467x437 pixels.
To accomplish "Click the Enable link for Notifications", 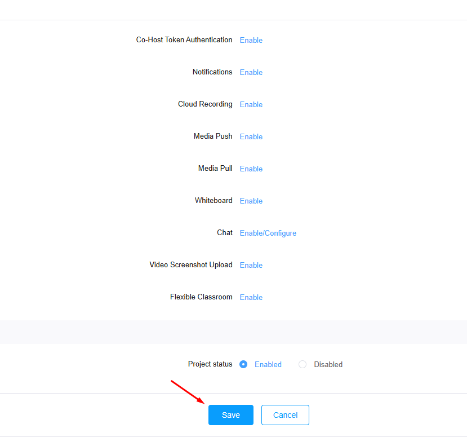I will [x=251, y=72].
